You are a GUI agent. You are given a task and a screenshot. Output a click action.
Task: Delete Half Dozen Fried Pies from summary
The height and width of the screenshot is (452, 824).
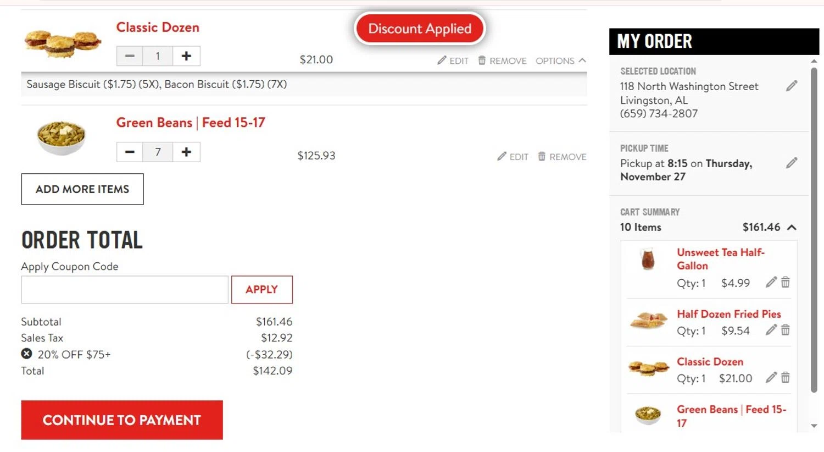(x=786, y=330)
